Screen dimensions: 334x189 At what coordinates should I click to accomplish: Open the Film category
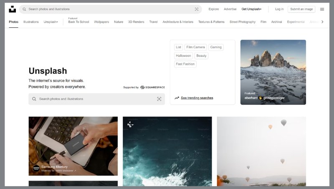263,22
